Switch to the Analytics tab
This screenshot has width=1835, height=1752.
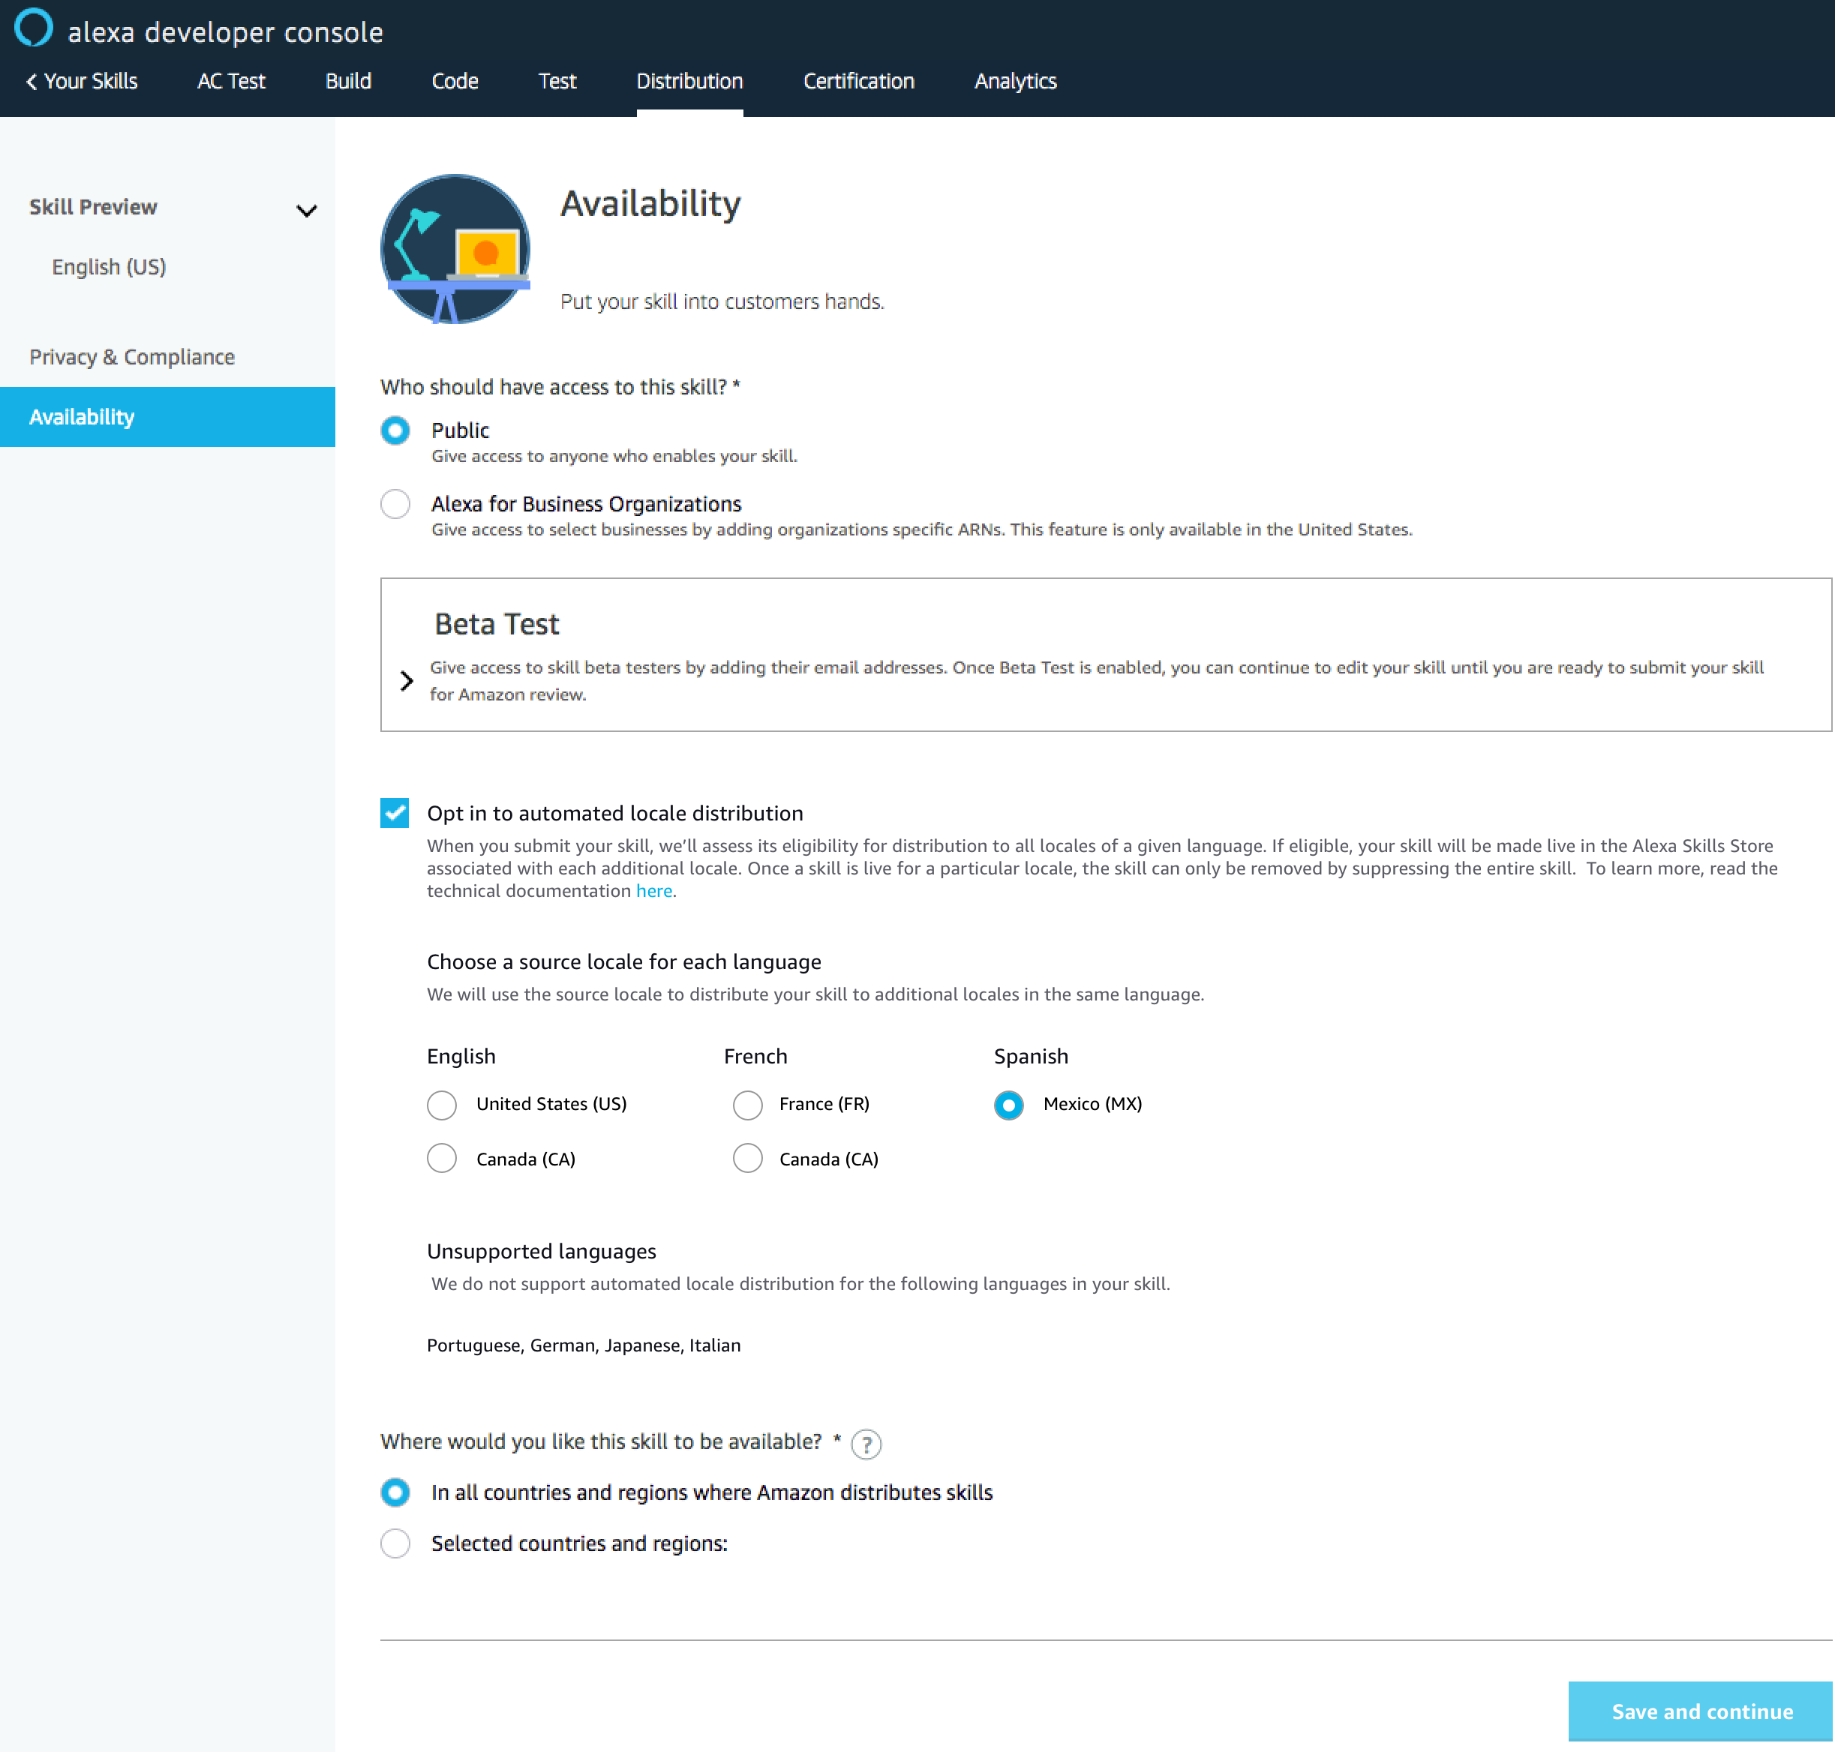pos(1015,82)
